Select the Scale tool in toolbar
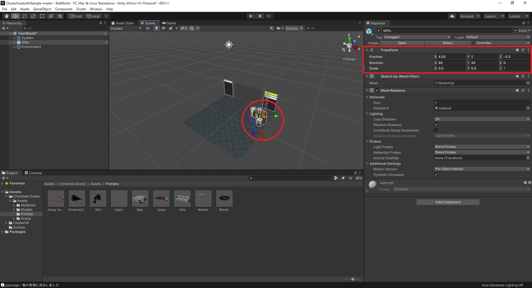This screenshot has width=532, height=288. coord(33,16)
